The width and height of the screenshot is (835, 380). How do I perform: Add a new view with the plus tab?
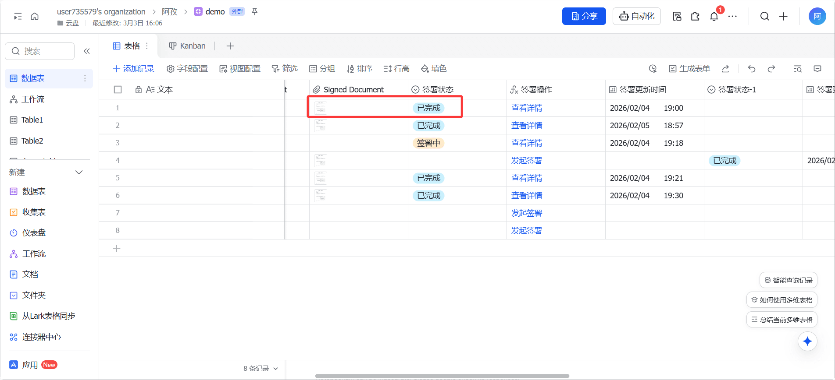tap(230, 46)
